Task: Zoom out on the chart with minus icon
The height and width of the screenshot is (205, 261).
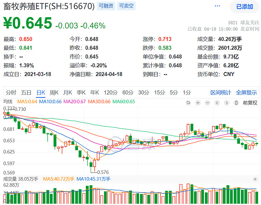Action: [207, 103]
